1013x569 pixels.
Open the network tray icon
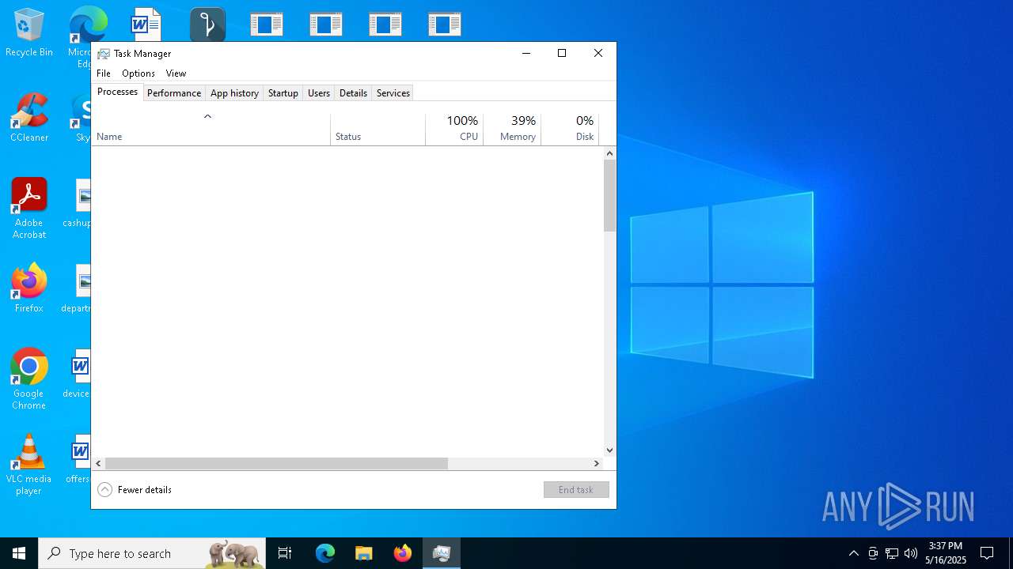coord(892,553)
